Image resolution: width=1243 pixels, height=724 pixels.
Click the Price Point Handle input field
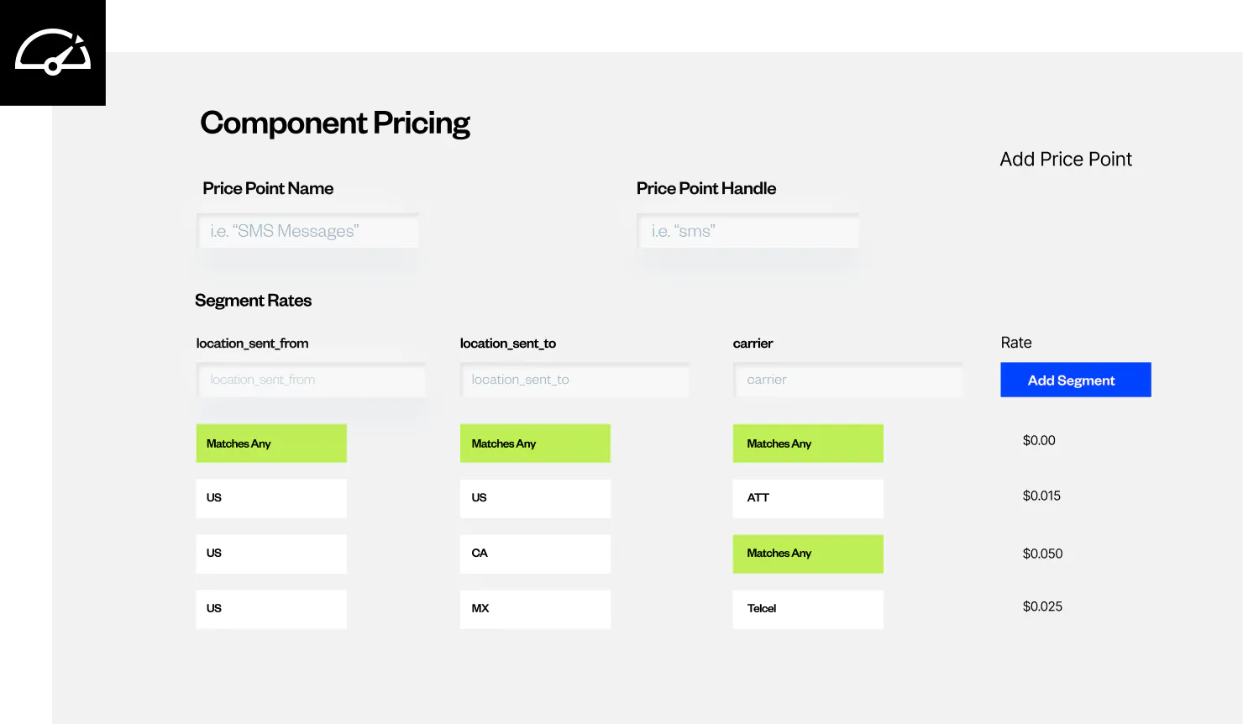pyautogui.click(x=747, y=230)
